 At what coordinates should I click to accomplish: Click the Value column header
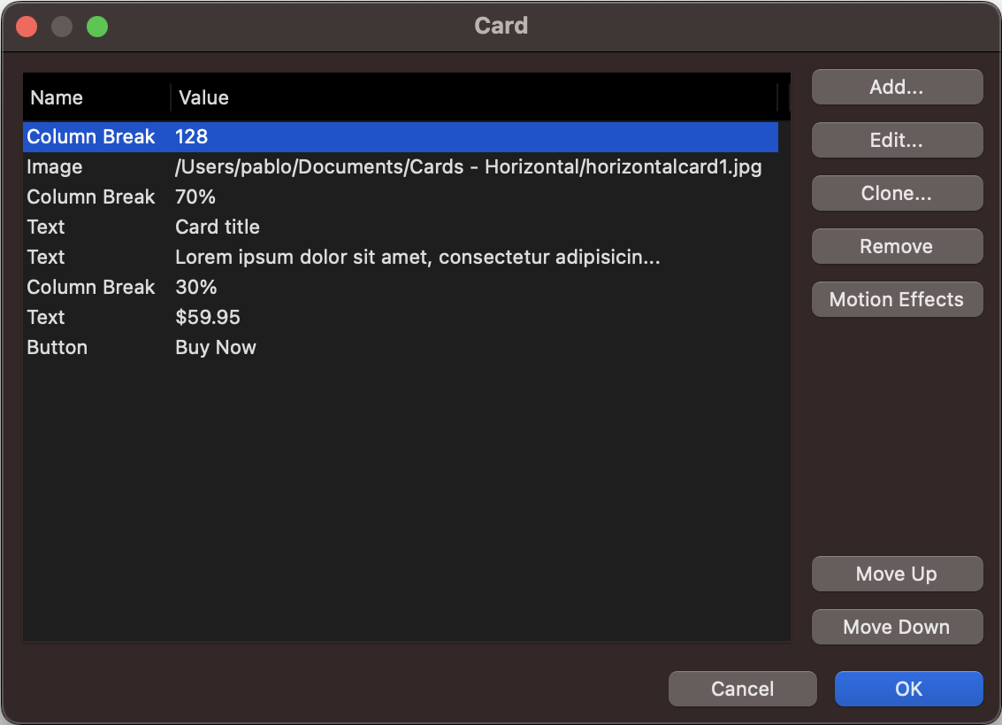[x=473, y=97]
